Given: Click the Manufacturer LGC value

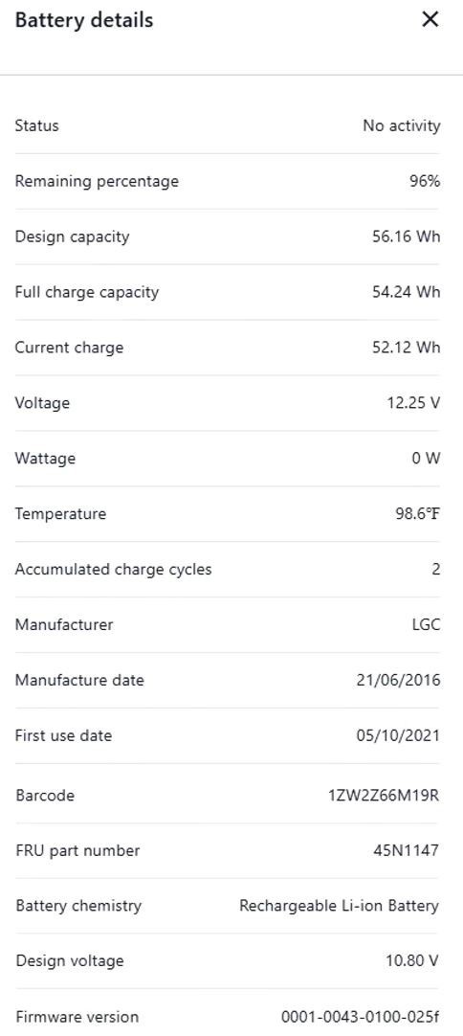Looking at the screenshot, I should pyautogui.click(x=426, y=625).
